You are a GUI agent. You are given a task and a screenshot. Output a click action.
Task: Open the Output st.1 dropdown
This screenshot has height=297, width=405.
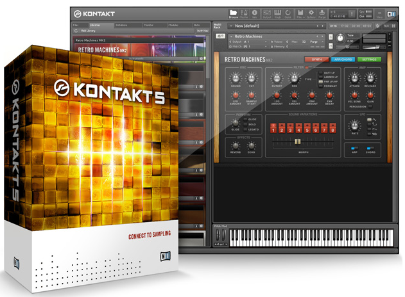tap(248, 42)
